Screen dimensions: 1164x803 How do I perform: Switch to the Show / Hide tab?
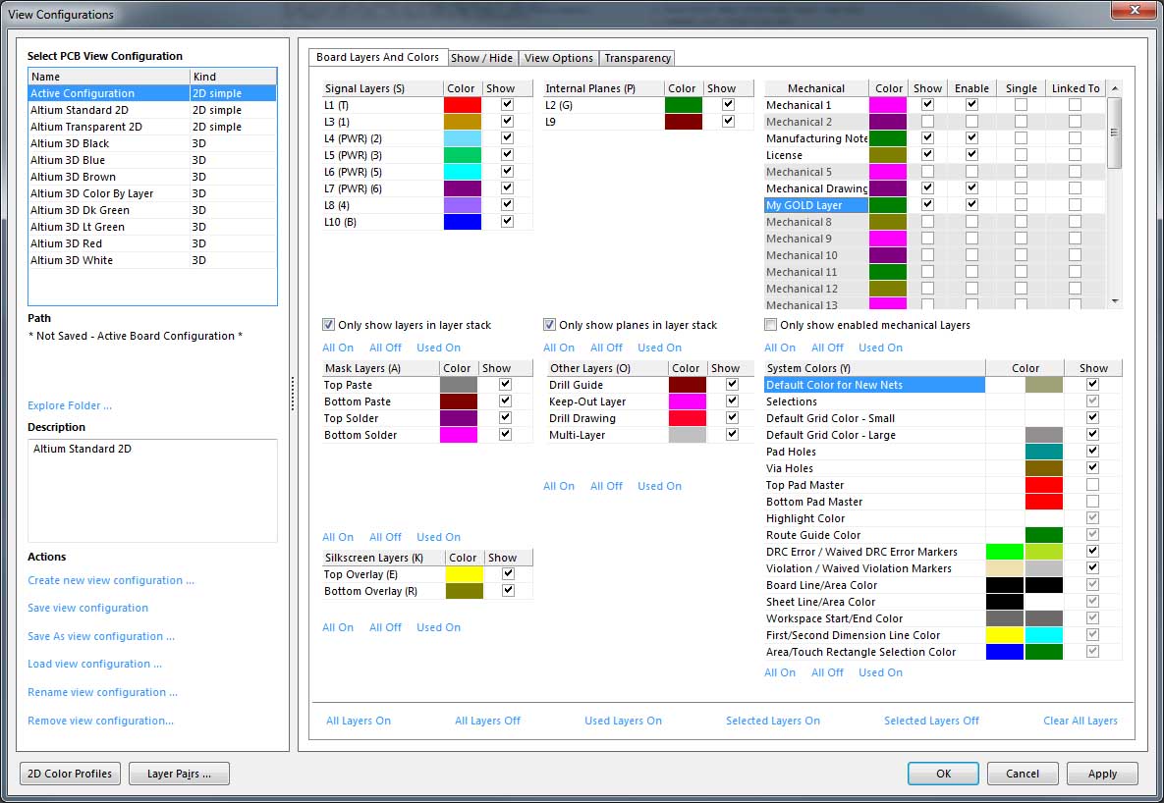click(481, 58)
